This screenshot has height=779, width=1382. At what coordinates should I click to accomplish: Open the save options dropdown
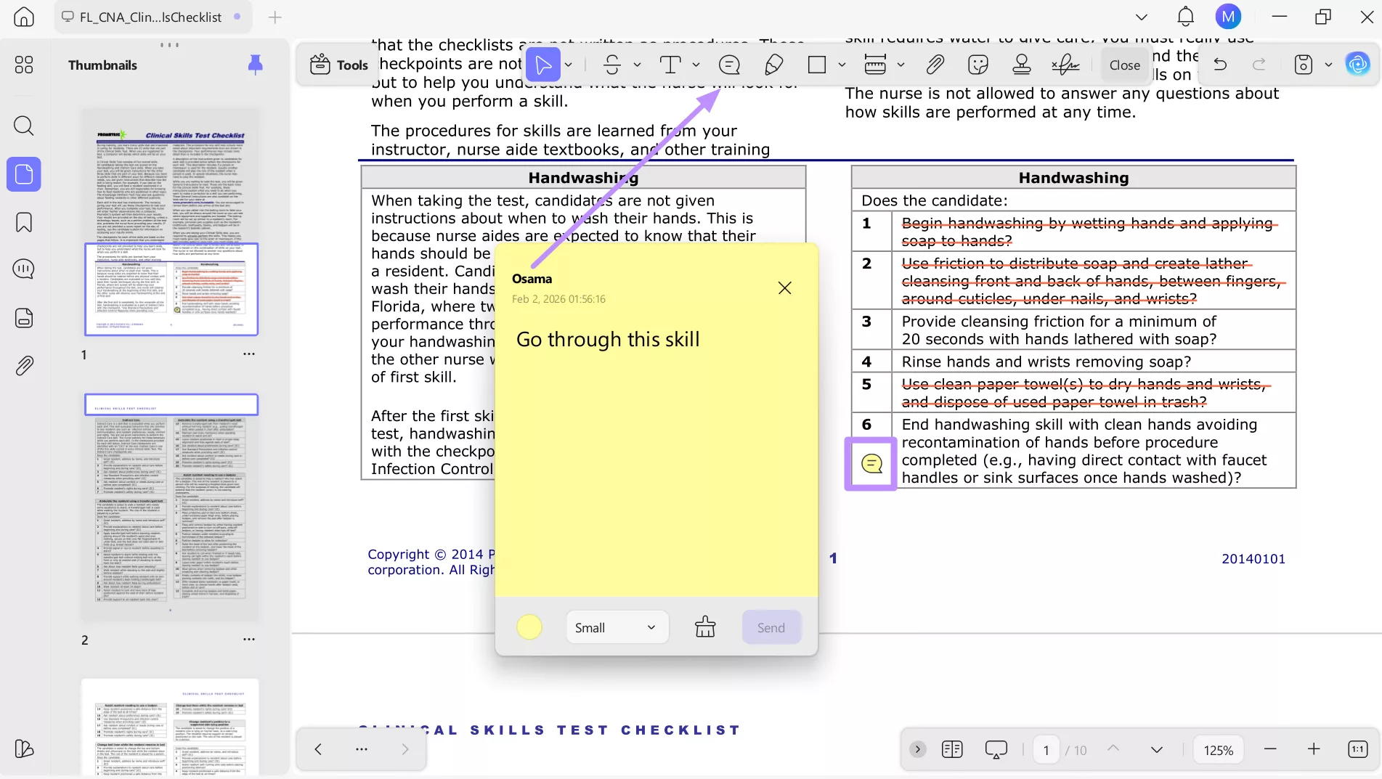(1330, 65)
